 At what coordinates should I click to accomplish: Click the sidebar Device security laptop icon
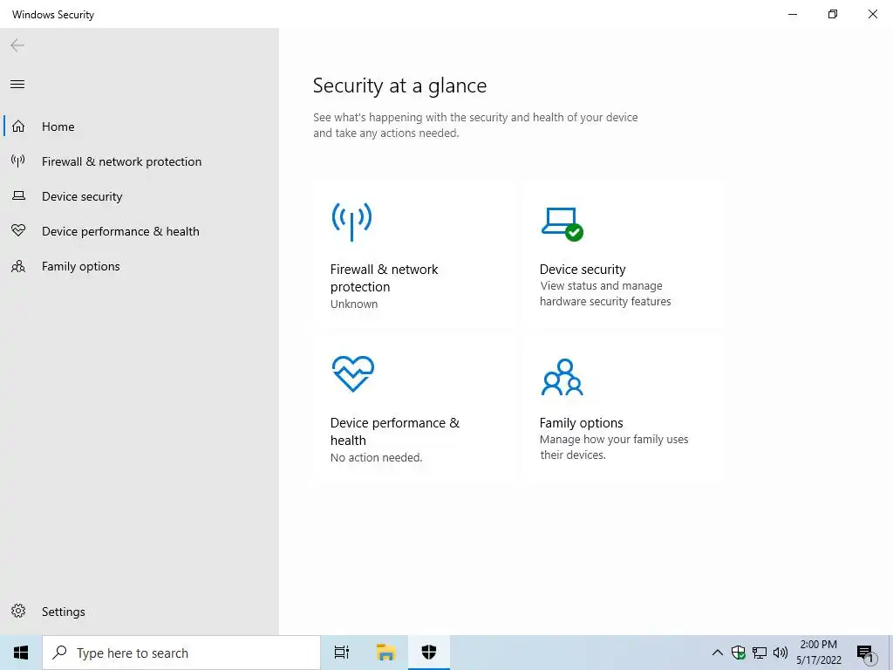point(18,196)
